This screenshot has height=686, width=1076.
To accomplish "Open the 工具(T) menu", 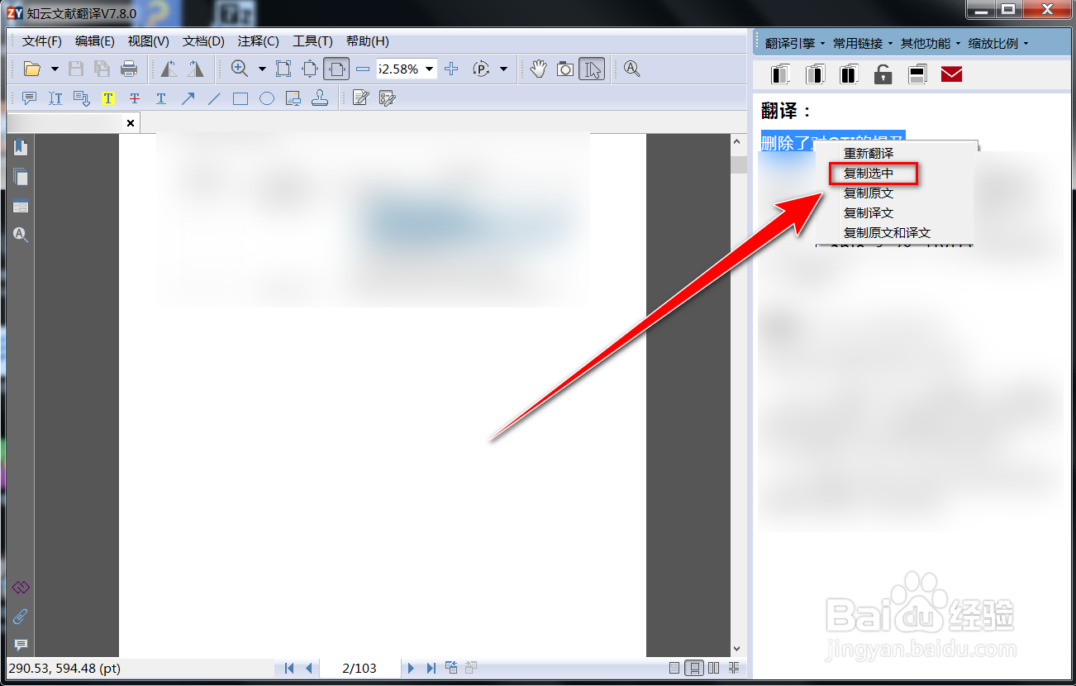I will pos(312,41).
